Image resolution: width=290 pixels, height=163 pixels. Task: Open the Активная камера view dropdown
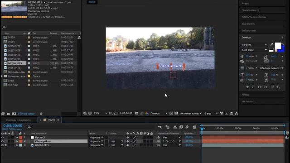(x=191, y=113)
